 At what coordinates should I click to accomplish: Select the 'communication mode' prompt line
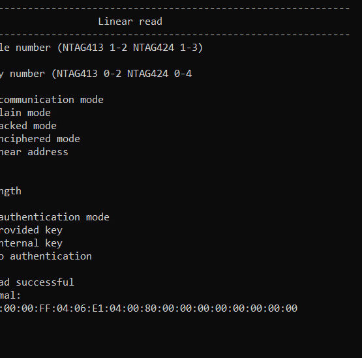tap(52, 100)
